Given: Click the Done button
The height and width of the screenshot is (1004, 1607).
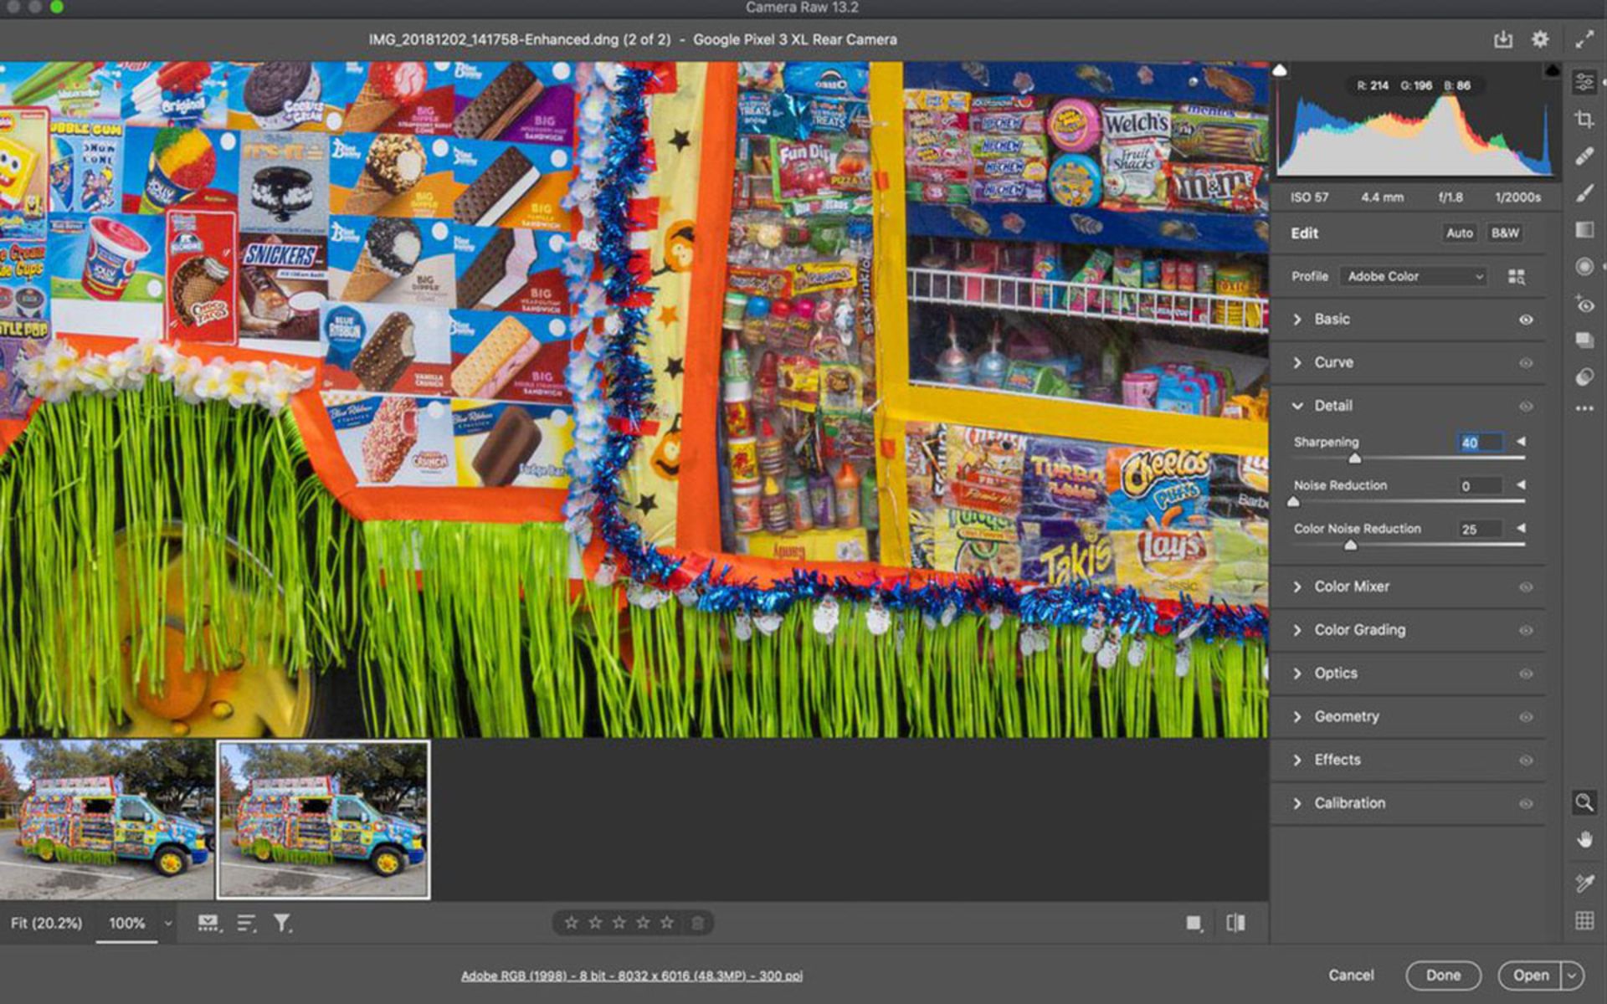Looking at the screenshot, I should (x=1443, y=975).
